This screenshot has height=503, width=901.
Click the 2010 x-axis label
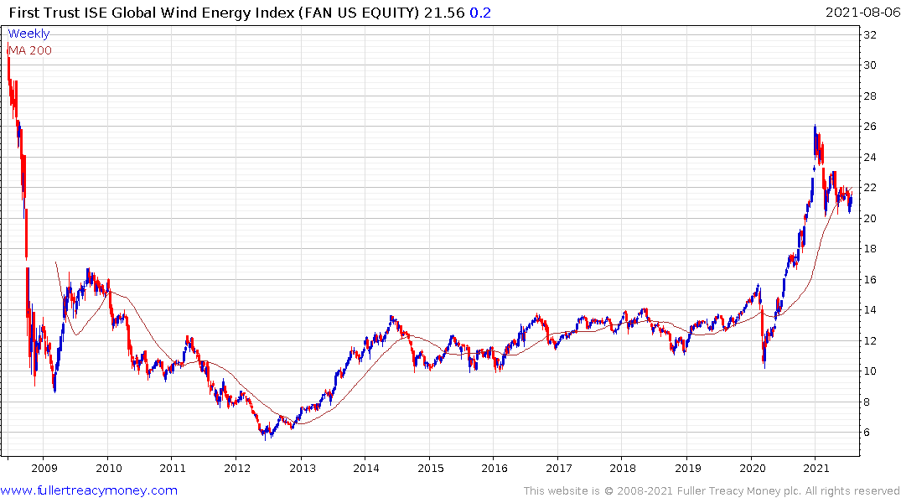[x=109, y=468]
